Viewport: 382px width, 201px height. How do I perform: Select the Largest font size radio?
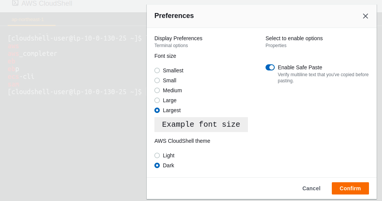coord(157,110)
